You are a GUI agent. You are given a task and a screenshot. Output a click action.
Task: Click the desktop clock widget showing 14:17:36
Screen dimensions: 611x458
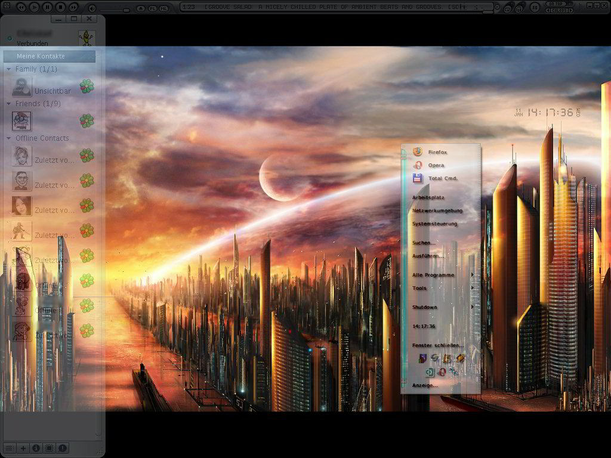coord(547,113)
